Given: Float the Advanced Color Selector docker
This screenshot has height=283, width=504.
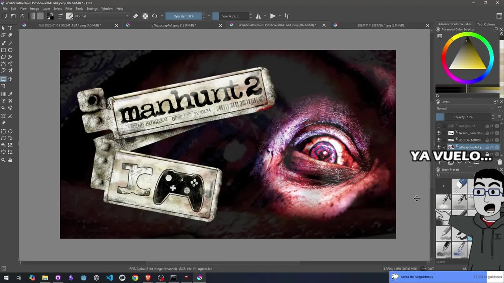Looking at the screenshot, I should click(495, 29).
